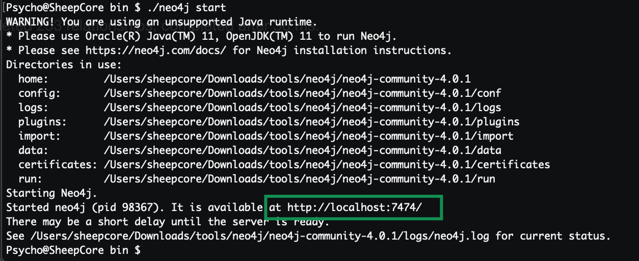Select the config path ending /conf
This screenshot has height=261, width=639.
(x=303, y=94)
